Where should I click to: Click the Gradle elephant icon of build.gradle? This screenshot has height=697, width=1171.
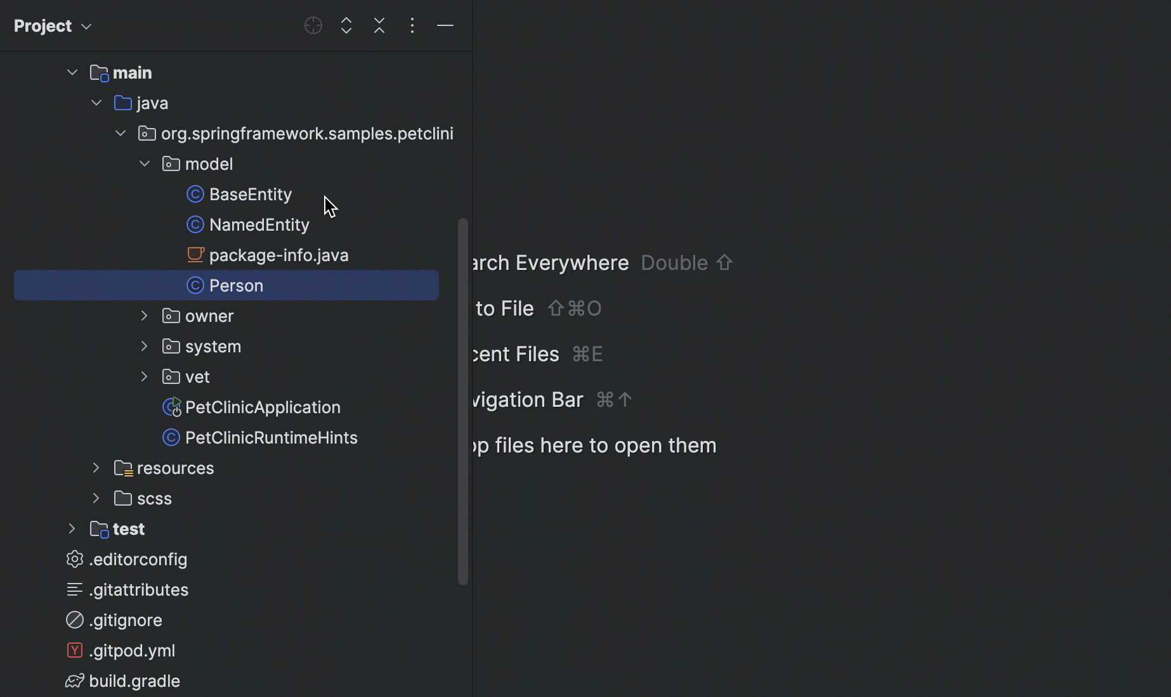click(74, 681)
